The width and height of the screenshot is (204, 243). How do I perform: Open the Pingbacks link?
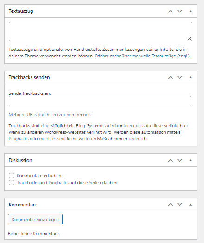point(19,139)
